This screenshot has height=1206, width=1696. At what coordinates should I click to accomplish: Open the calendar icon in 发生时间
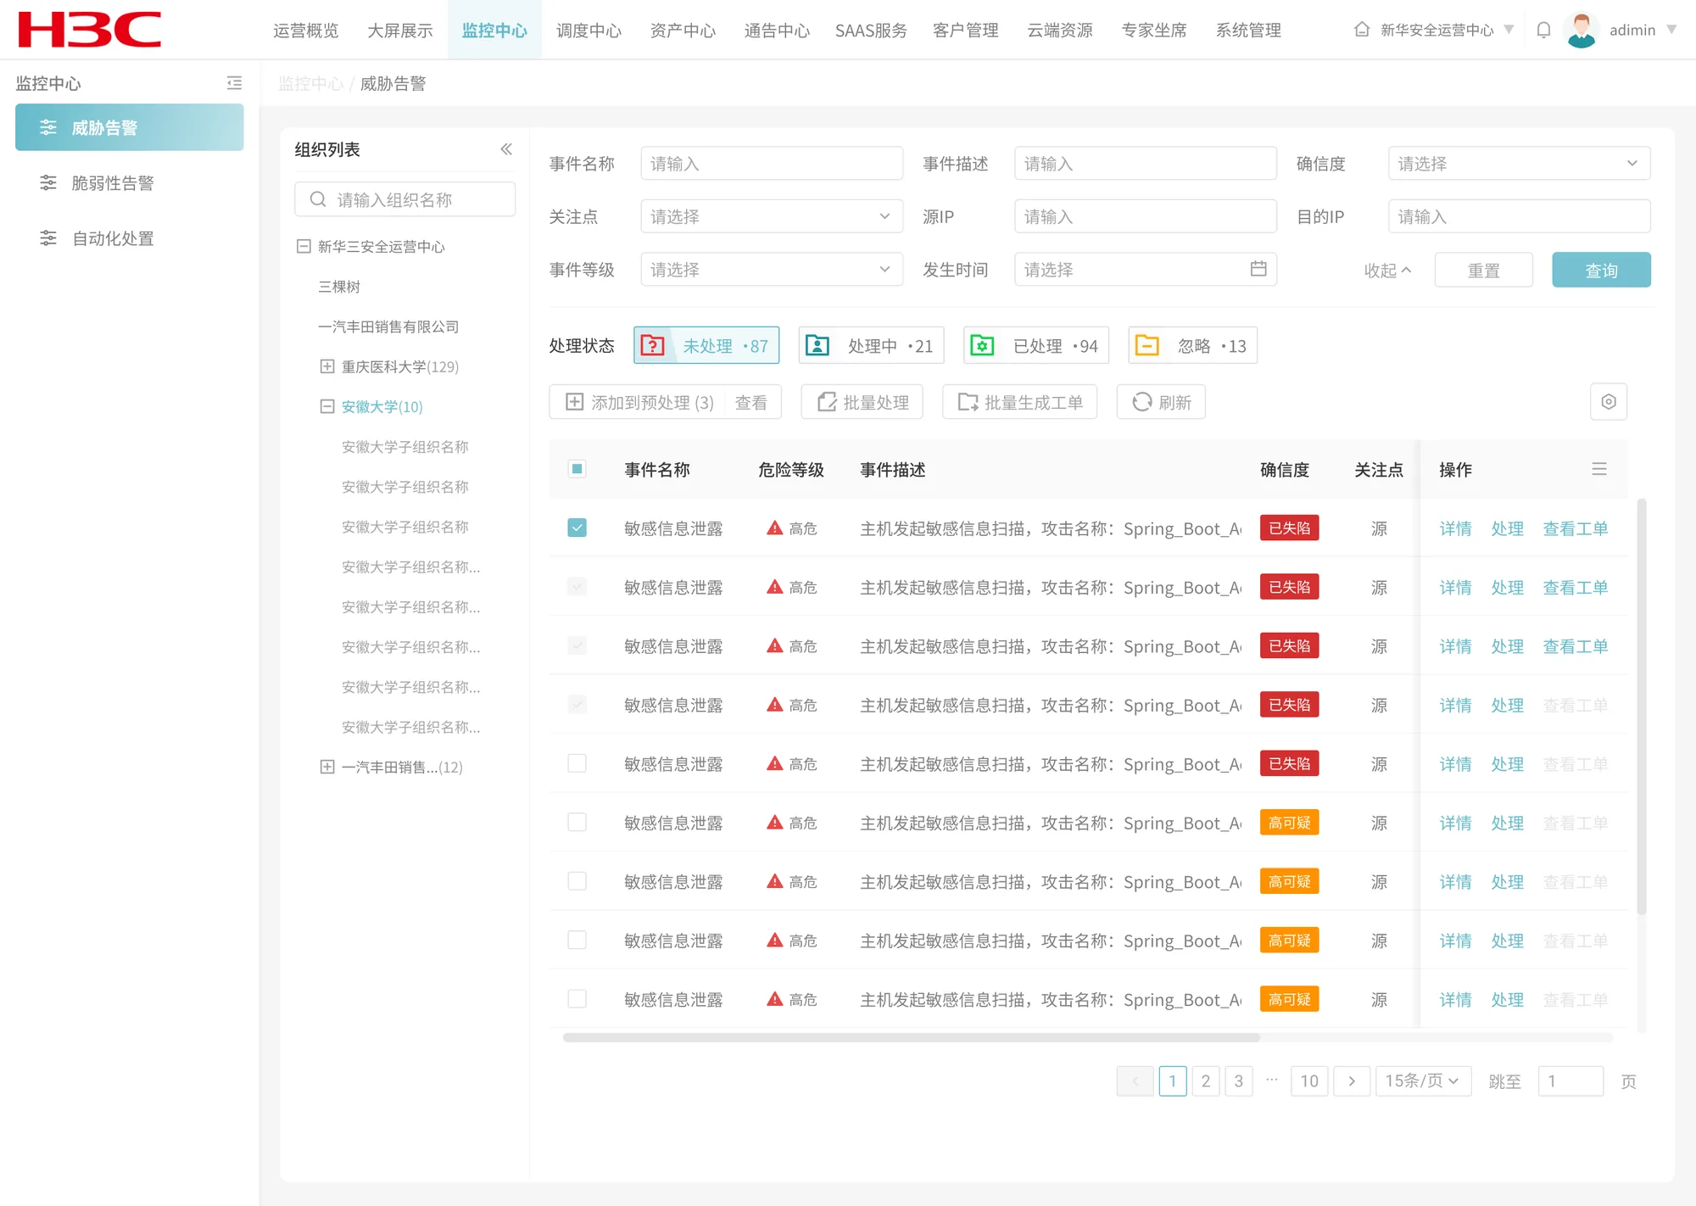pos(1258,269)
